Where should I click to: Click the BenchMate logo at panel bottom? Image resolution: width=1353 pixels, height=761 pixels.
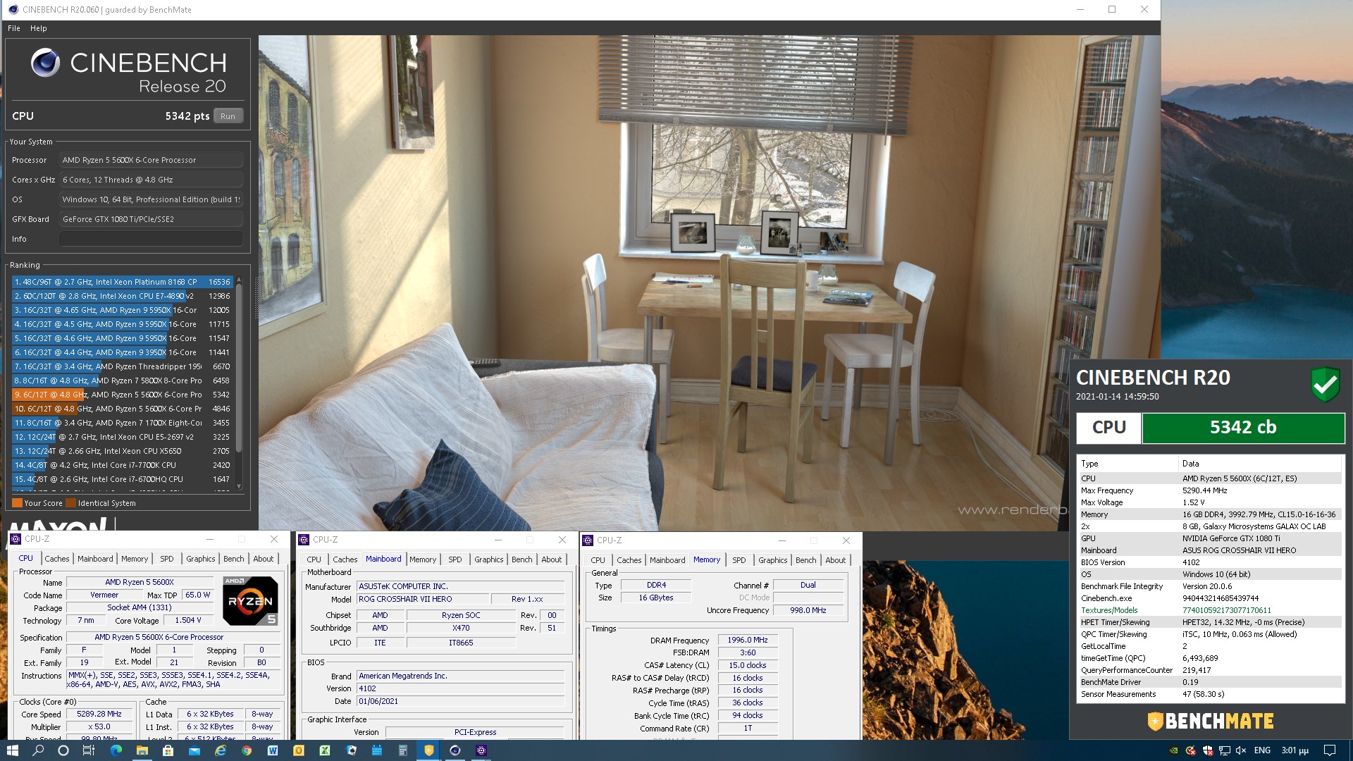point(1211,721)
